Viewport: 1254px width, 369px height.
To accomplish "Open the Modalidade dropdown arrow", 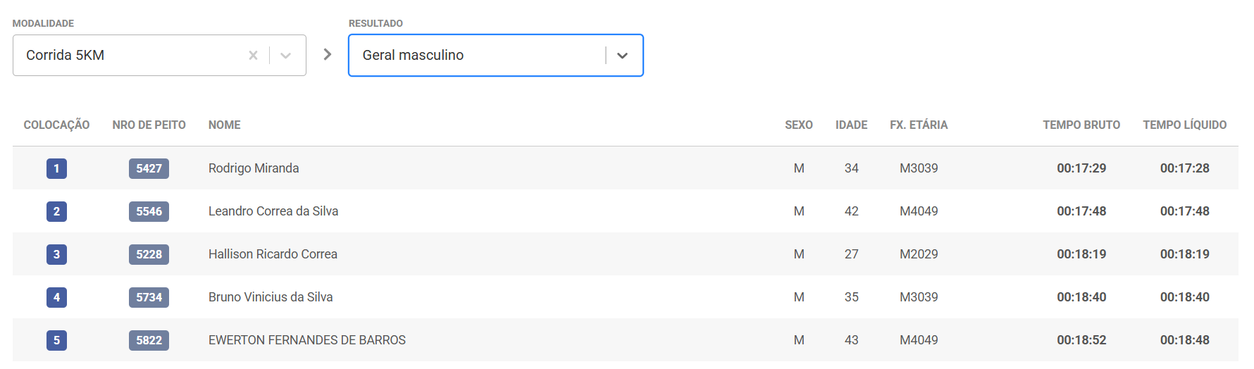I will [285, 55].
